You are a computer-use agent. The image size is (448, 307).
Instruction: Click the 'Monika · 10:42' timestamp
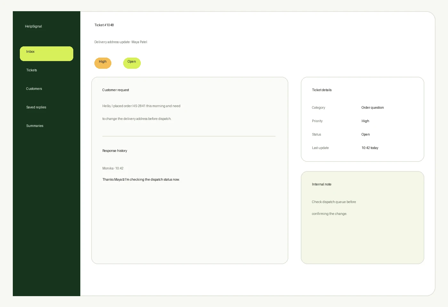(113, 168)
